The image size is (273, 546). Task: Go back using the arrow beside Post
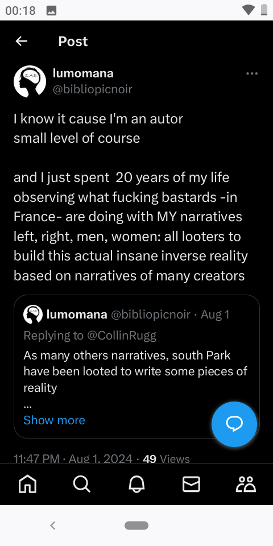[x=21, y=41]
